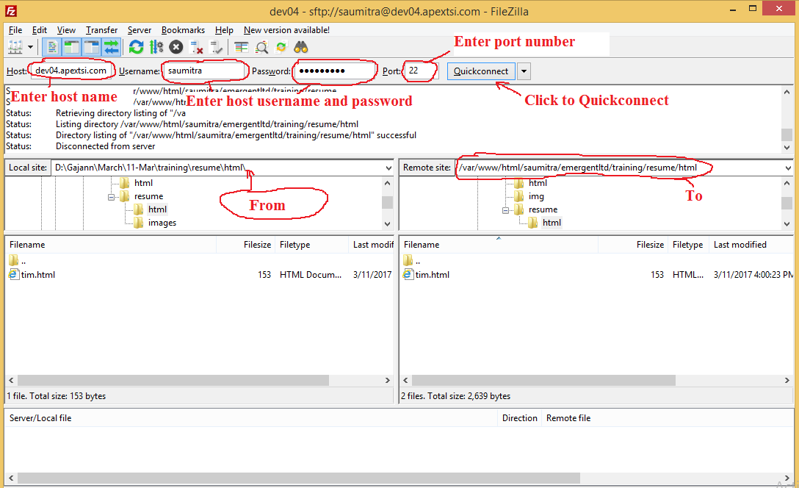Select the resume folder in remote tree
799x488 pixels.
pyautogui.click(x=543, y=209)
